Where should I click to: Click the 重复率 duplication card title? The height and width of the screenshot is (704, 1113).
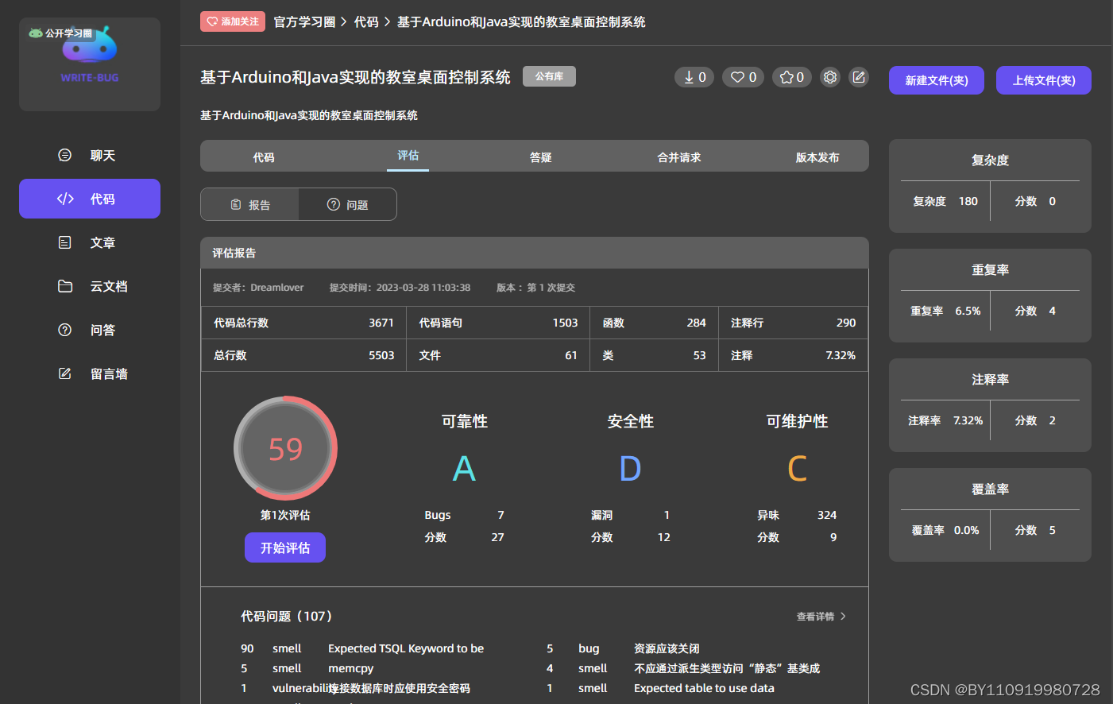990,269
